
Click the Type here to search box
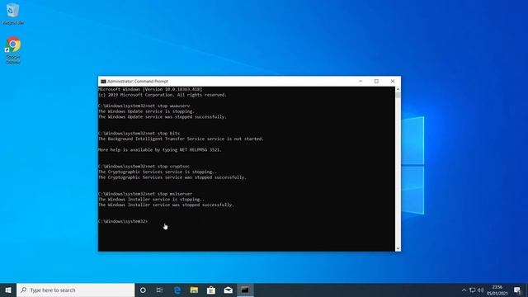point(75,290)
